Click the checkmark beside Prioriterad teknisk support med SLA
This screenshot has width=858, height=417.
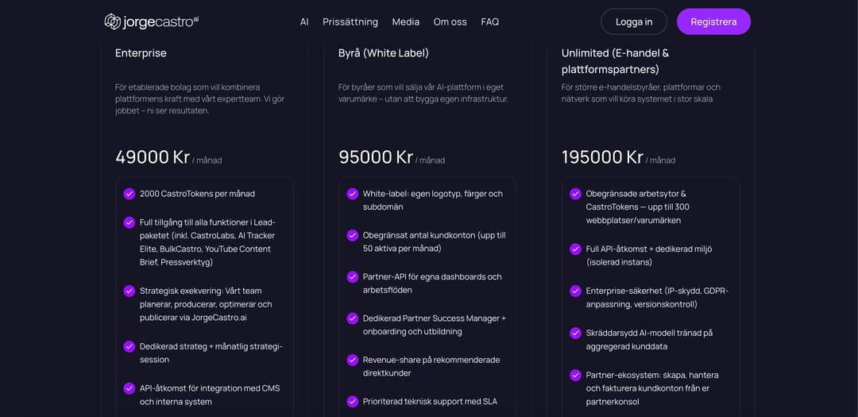[353, 401]
